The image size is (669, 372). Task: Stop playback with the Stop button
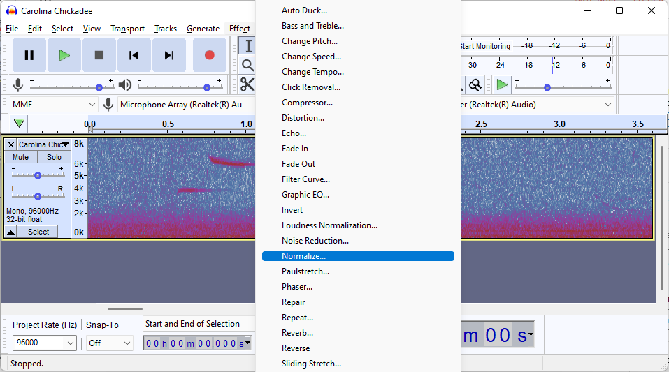99,55
